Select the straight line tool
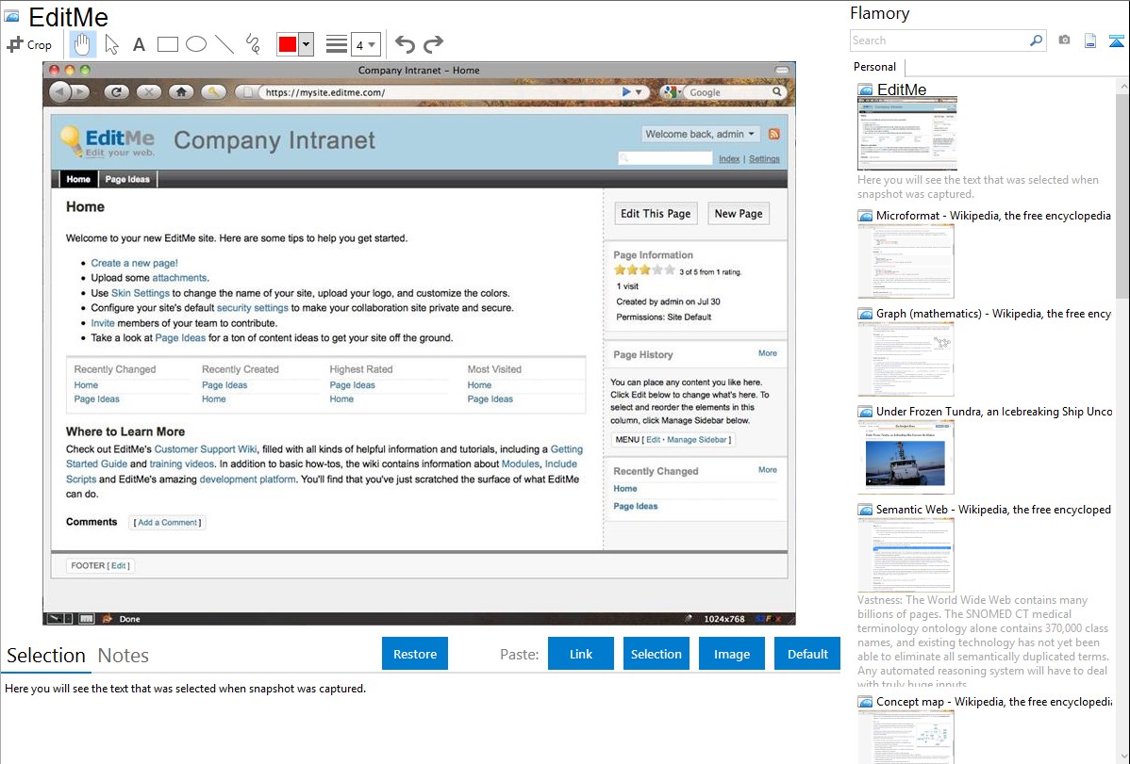 pos(224,44)
